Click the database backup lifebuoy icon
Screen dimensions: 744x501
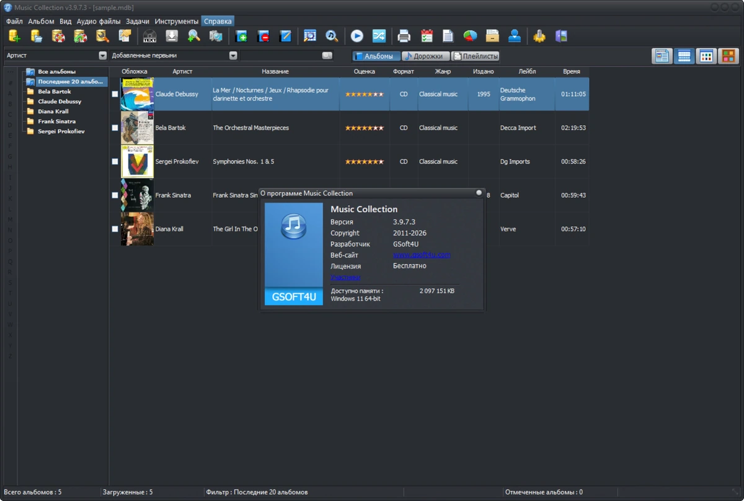tap(58, 36)
